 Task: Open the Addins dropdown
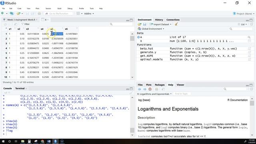coord(89,14)
